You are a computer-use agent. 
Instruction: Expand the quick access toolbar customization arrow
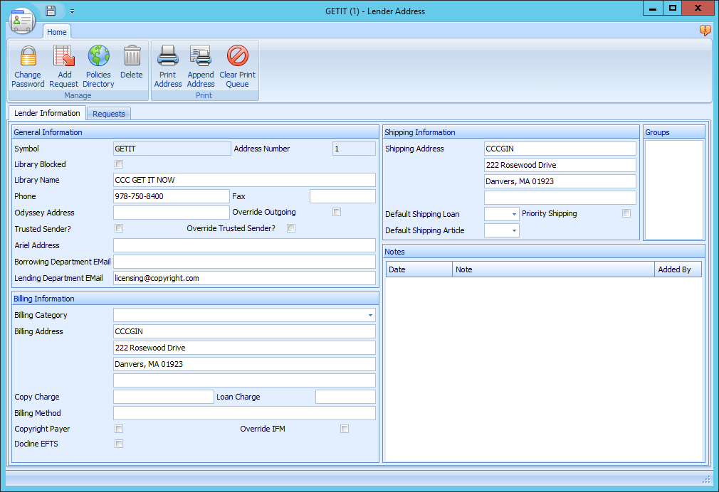71,11
